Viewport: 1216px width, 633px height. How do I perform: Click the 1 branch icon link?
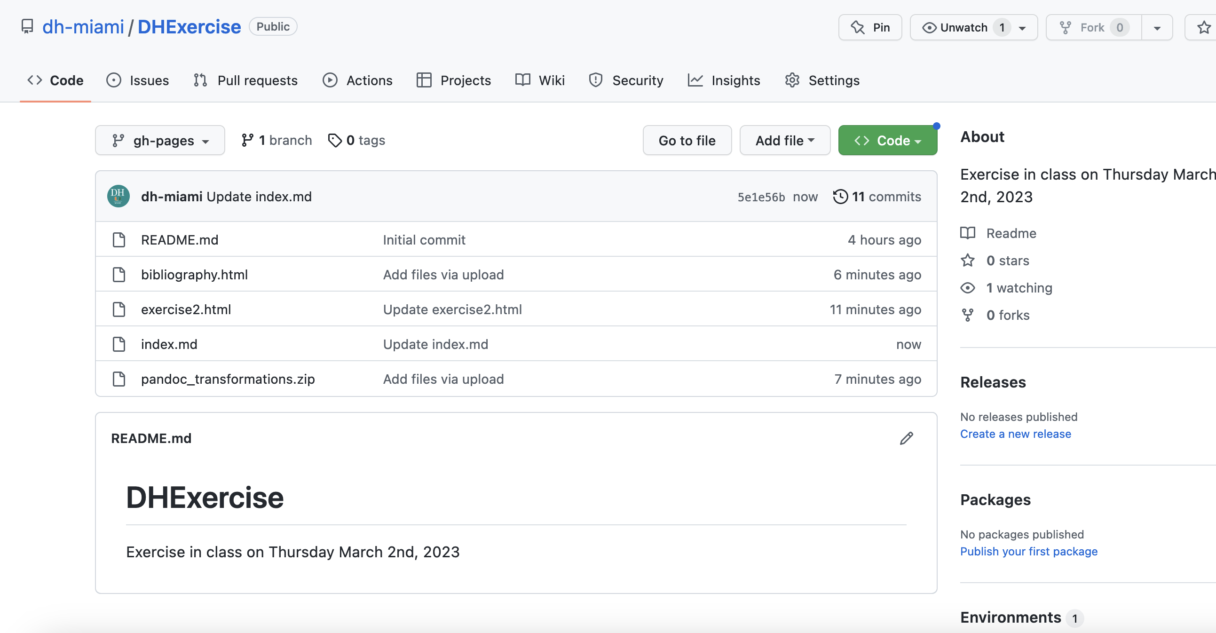(247, 140)
